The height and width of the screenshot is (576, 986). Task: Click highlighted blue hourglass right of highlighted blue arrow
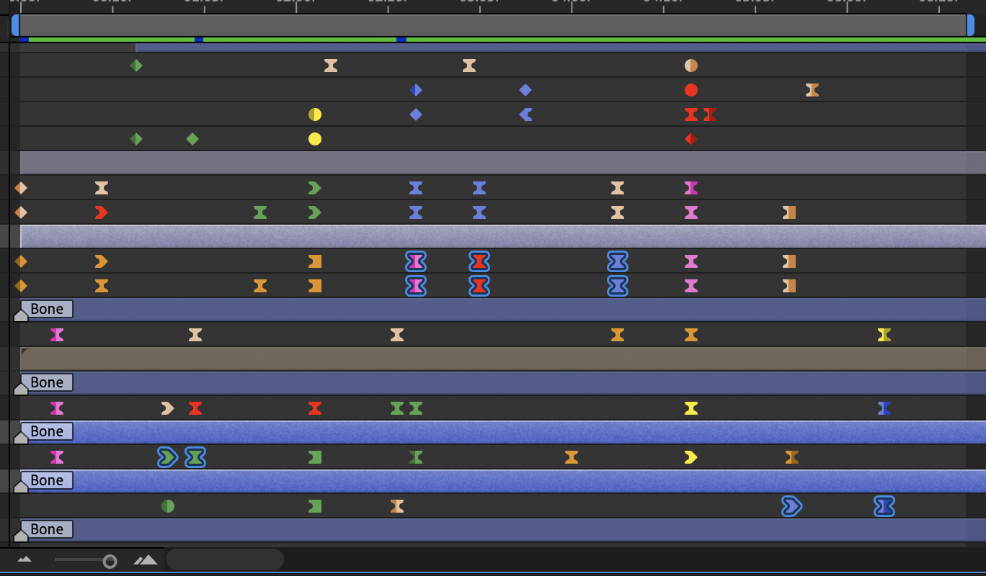(884, 506)
